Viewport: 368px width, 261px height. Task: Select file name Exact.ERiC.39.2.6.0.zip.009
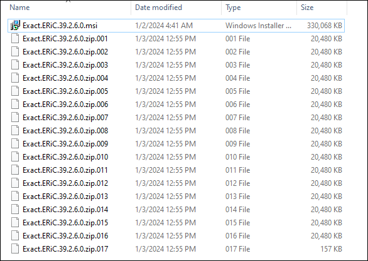tap(65, 143)
